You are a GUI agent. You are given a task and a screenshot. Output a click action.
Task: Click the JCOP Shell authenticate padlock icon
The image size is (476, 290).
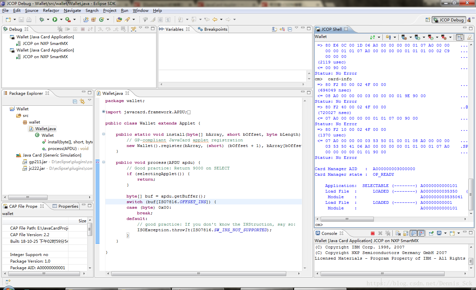coord(388,37)
